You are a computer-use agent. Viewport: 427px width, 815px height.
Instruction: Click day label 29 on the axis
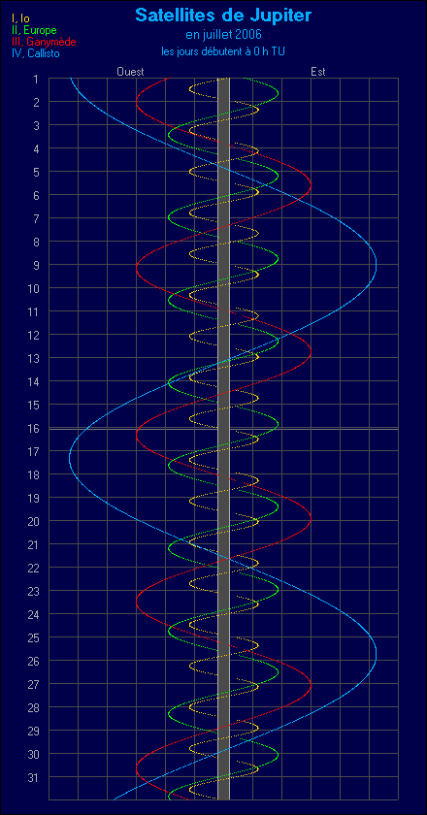[33, 731]
